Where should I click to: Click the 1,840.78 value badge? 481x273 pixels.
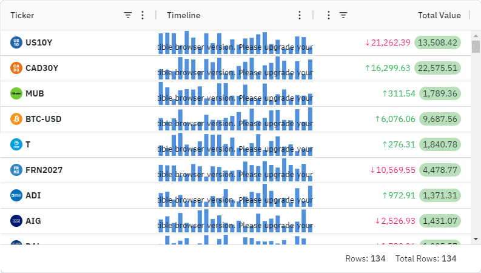[440, 144]
